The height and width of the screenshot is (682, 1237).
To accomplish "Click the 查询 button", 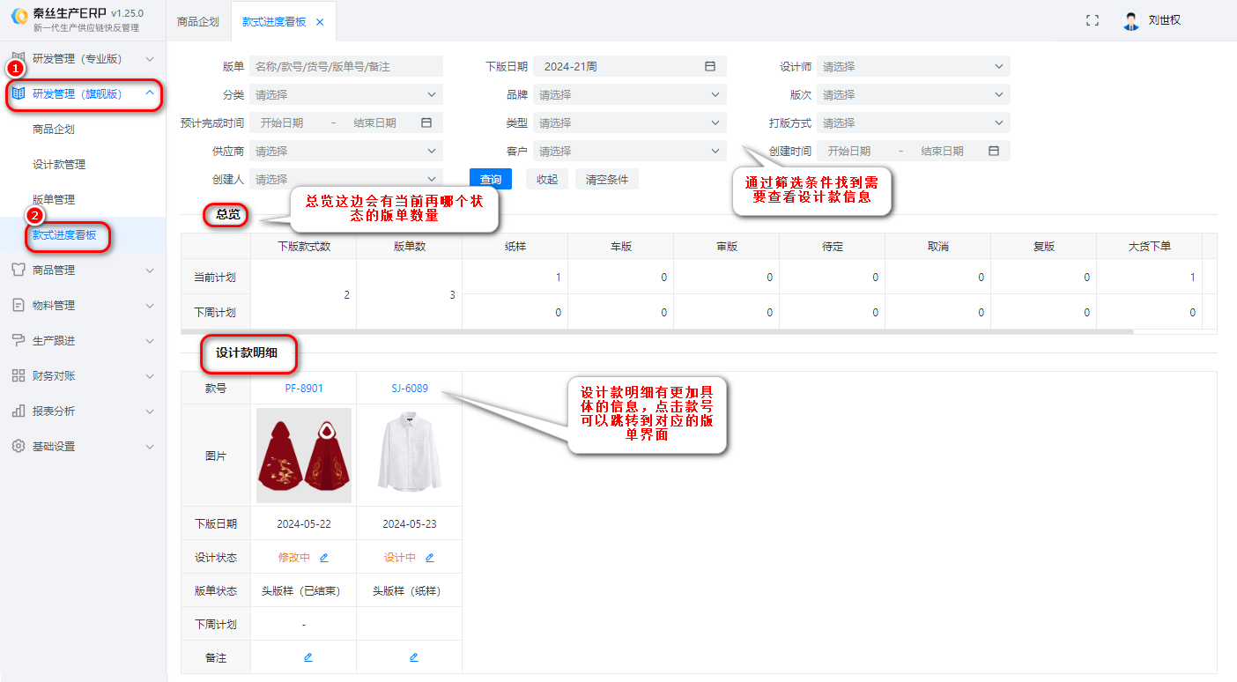I will coord(491,180).
